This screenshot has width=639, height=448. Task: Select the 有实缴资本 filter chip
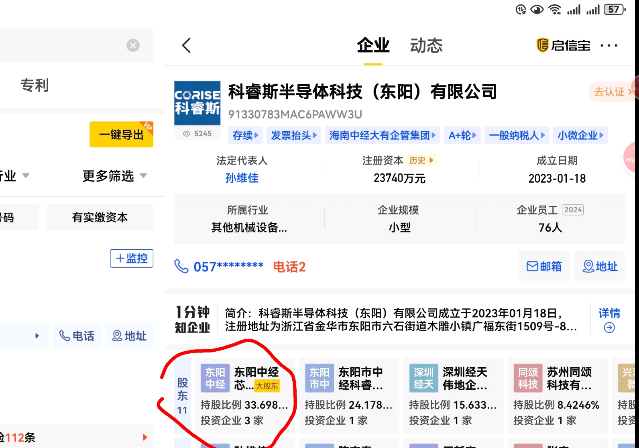click(100, 217)
